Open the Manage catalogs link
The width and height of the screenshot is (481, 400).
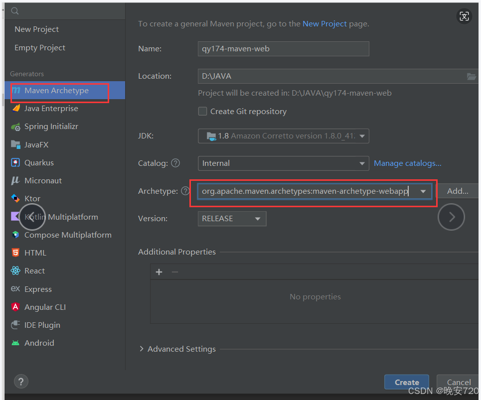tap(407, 163)
